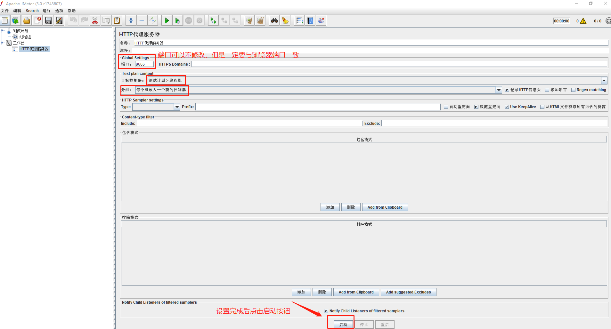Collapse all nodes with the minus icon
611x329 pixels.
tap(142, 21)
